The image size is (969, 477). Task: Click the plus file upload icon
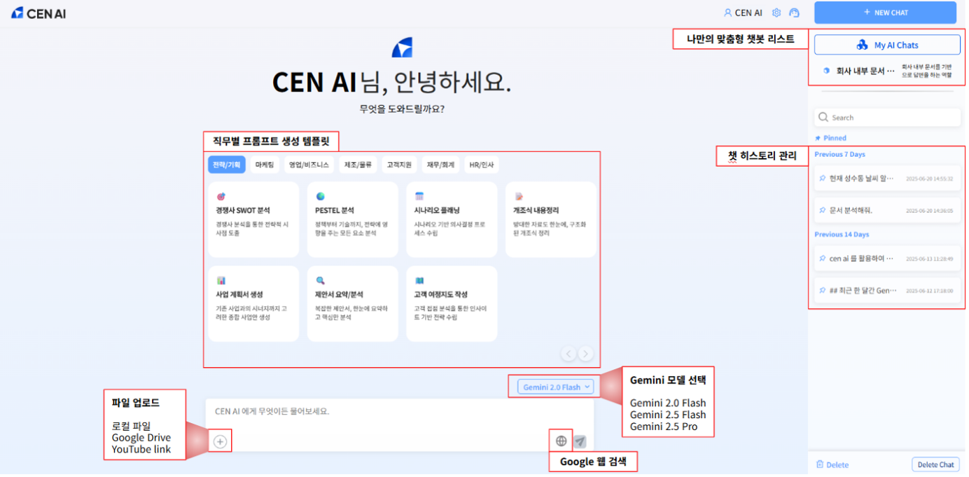pyautogui.click(x=220, y=441)
